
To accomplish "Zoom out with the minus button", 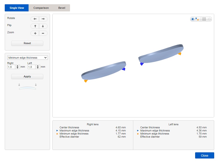I will click(43, 33).
